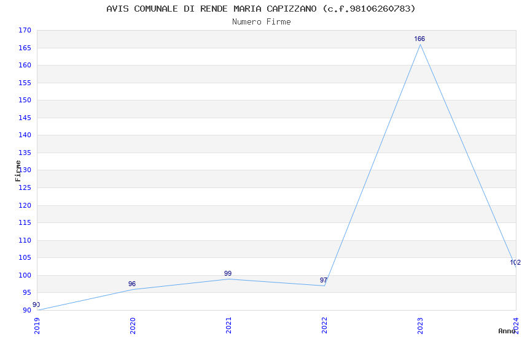Viewport: 522px width, 337px height.
Task: Click the 145 y-axis tick label
Action: tap(25, 118)
